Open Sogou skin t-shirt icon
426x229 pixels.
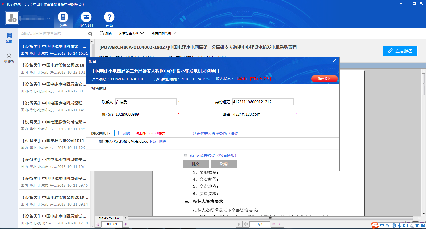click(417, 226)
